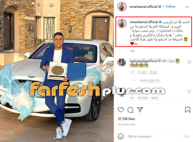Open the three-dot more options menu
Image resolution: width=193 pixels, height=142 pixels.
(187, 7)
